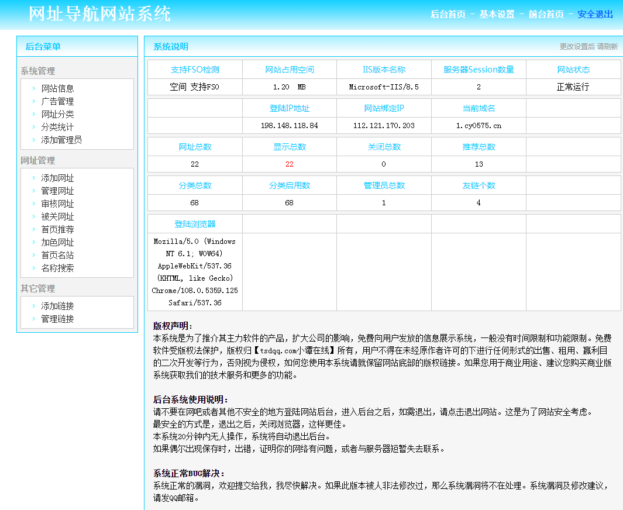This screenshot has height=510, width=623.
Task: Click the 网站占用空间 column header
Action: pos(290,70)
